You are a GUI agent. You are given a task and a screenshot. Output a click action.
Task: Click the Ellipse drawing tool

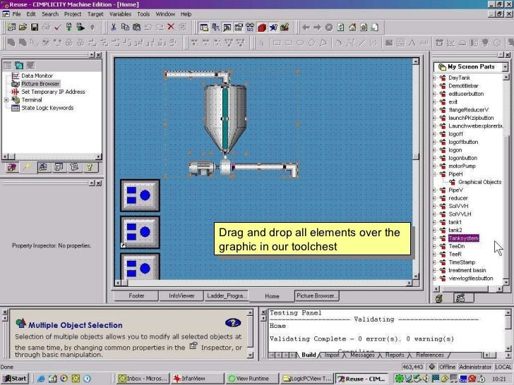(x=299, y=43)
